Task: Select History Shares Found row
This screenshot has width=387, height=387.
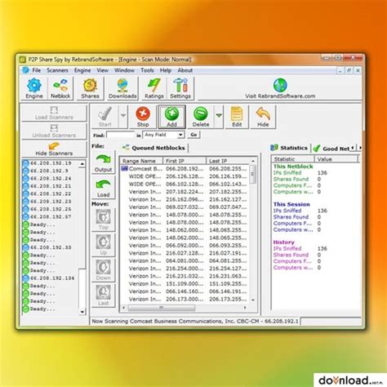Action: click(297, 255)
